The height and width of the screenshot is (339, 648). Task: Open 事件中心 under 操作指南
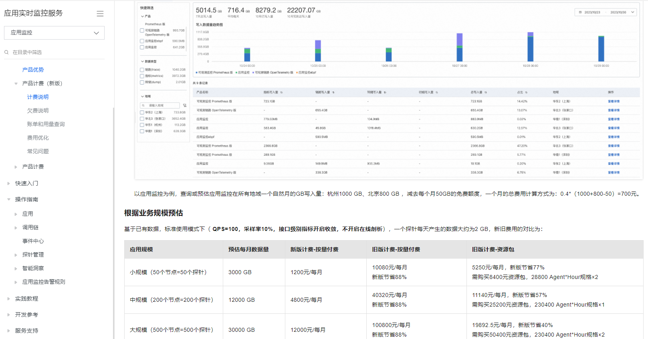pyautogui.click(x=33, y=241)
